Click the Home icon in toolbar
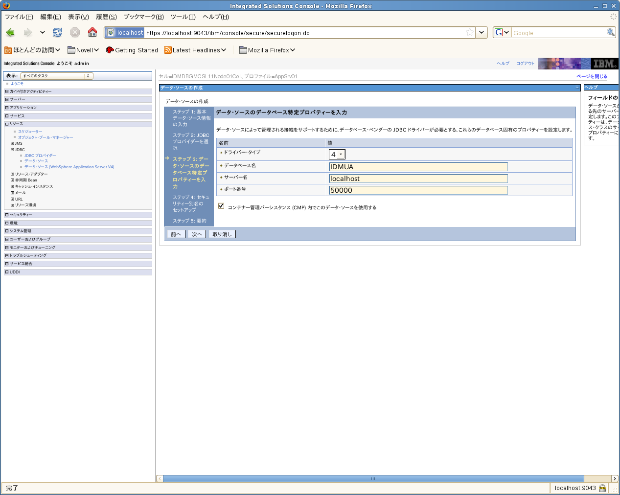 tap(92, 33)
